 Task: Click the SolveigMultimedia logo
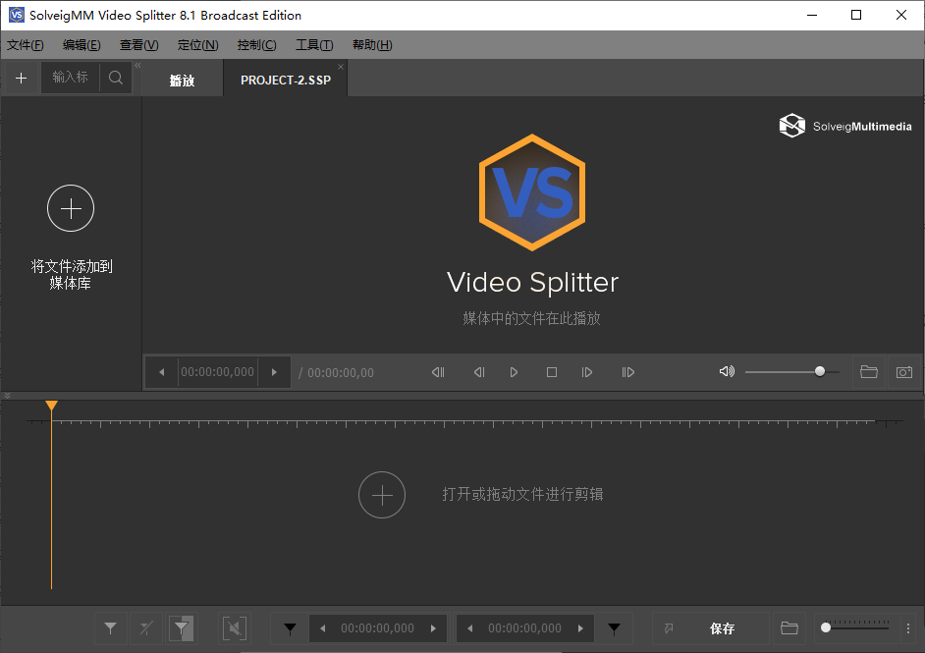[845, 126]
